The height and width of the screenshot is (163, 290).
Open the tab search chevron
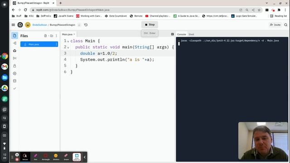(267, 3)
